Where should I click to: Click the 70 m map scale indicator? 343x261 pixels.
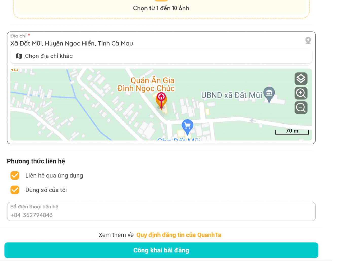point(292,131)
